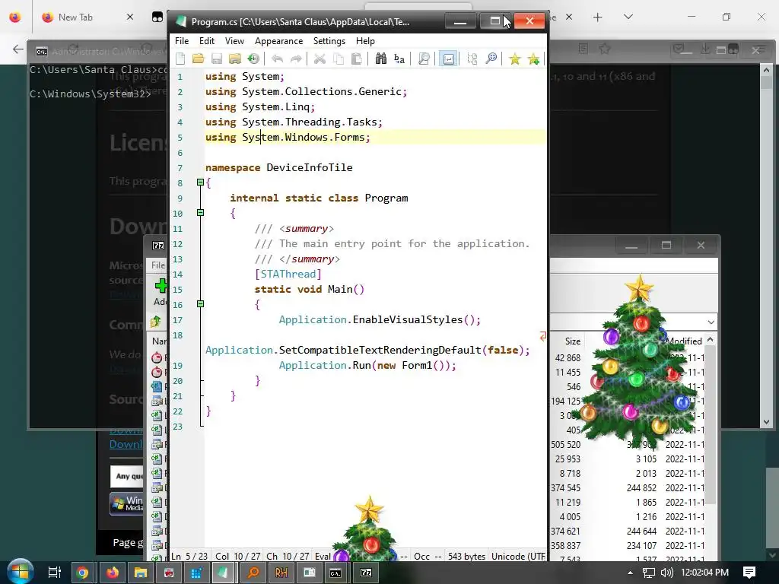
Task: Click the Eval status bar entry
Action: [323, 556]
